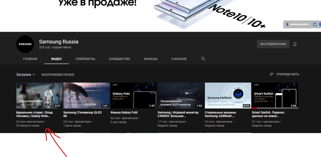
Task: Open the QLED 8K polar bear thumbnail
Action: click(x=87, y=95)
